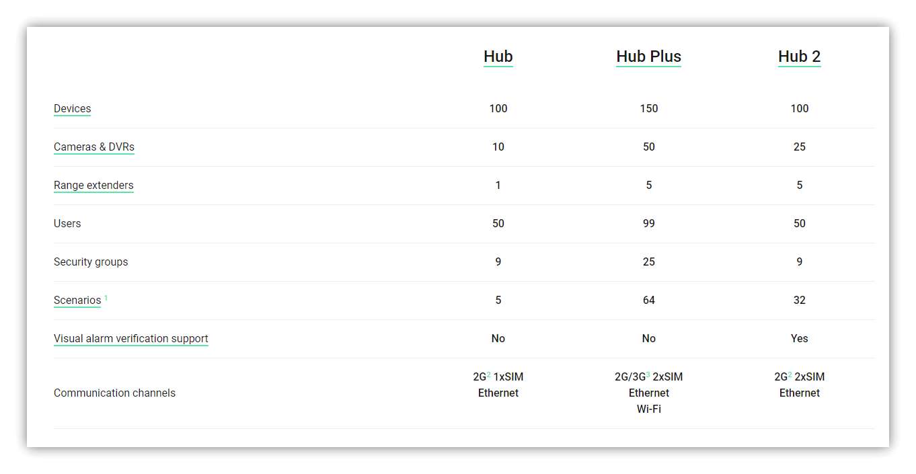The width and height of the screenshot is (916, 474).
Task: Open the Hub Plus heading link
Action: pyautogui.click(x=648, y=56)
